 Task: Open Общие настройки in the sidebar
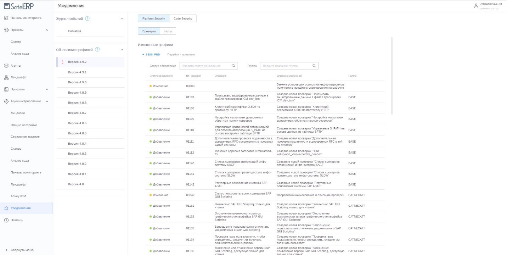[24, 125]
